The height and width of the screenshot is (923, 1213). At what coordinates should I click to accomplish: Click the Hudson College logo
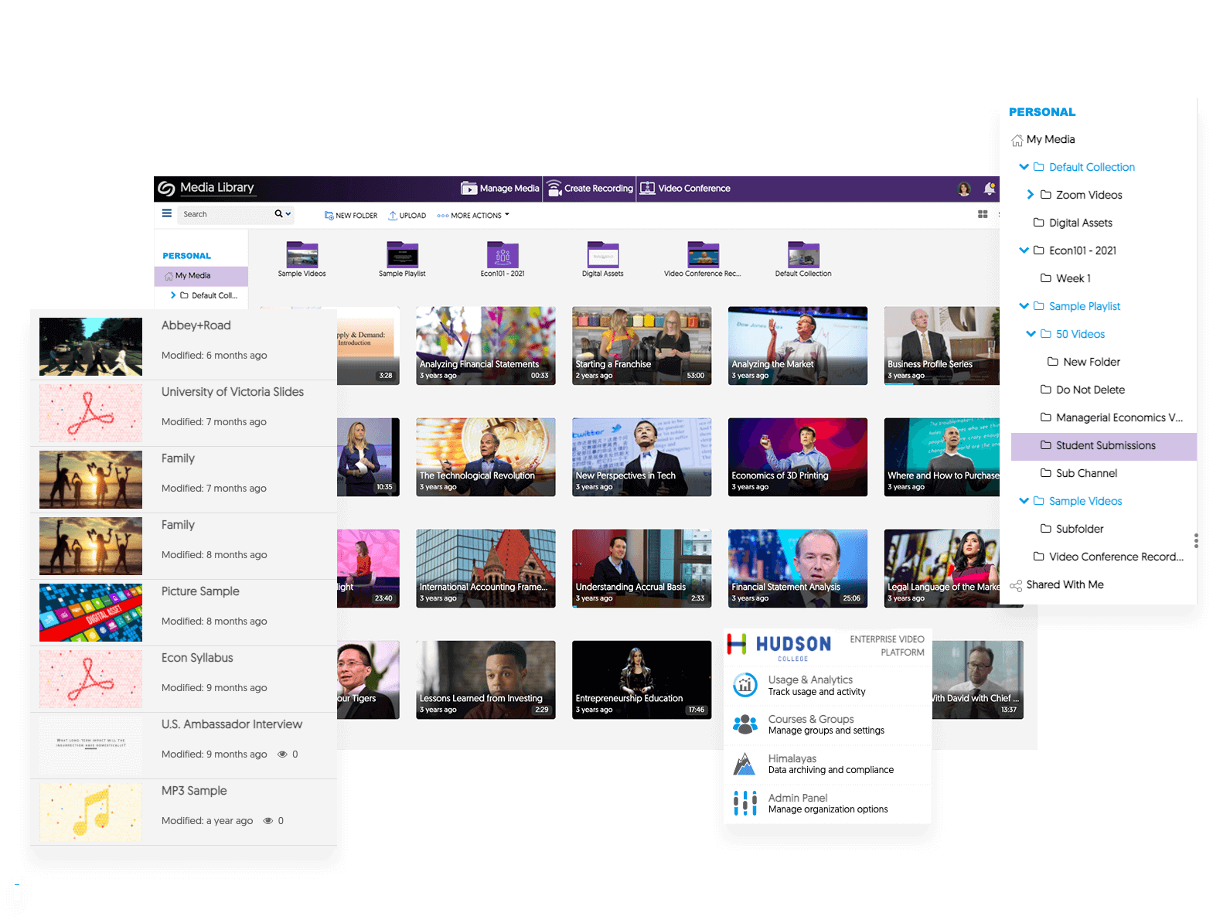(x=779, y=646)
